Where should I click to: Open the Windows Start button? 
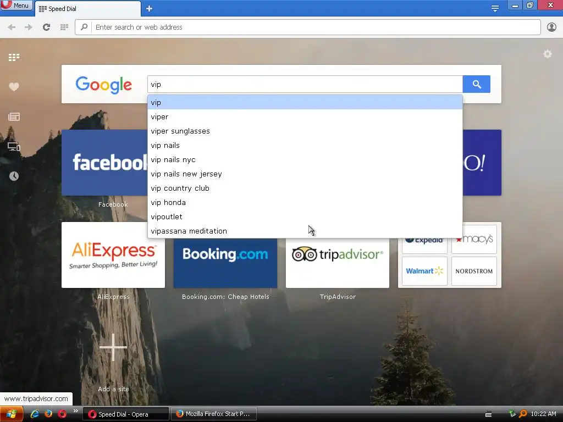(x=12, y=414)
